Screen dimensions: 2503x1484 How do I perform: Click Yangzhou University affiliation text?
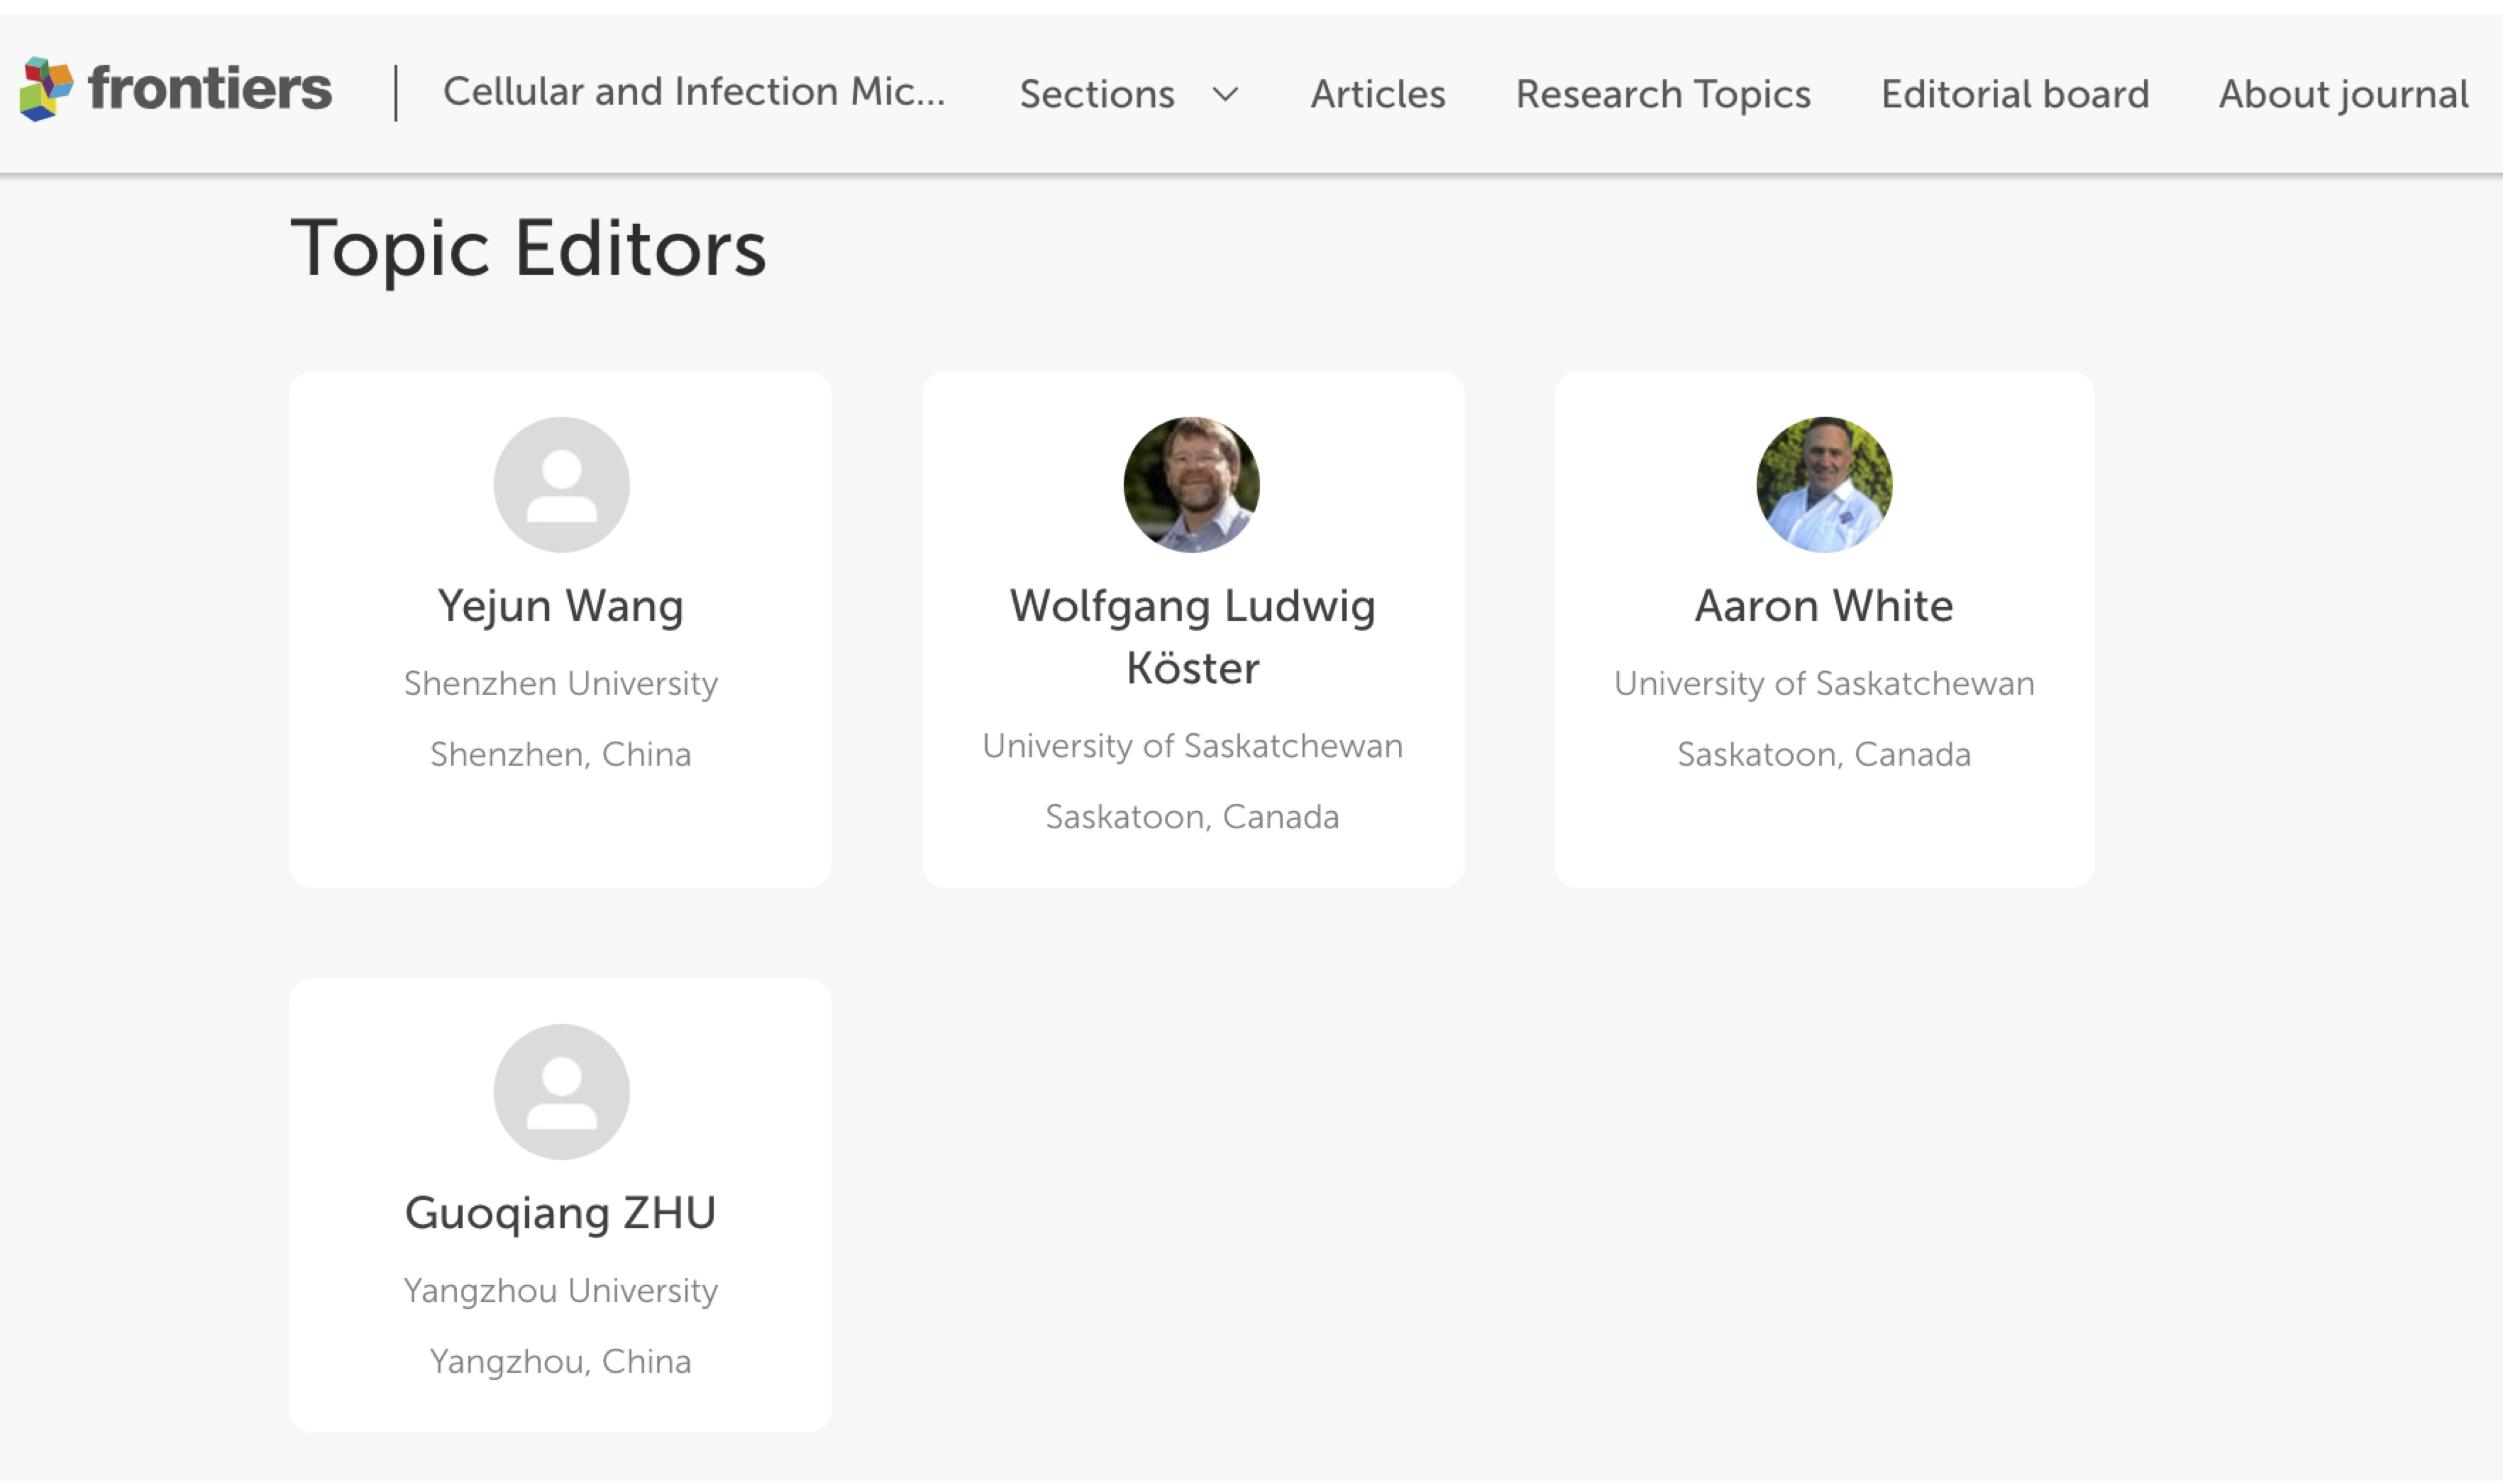pos(561,1291)
